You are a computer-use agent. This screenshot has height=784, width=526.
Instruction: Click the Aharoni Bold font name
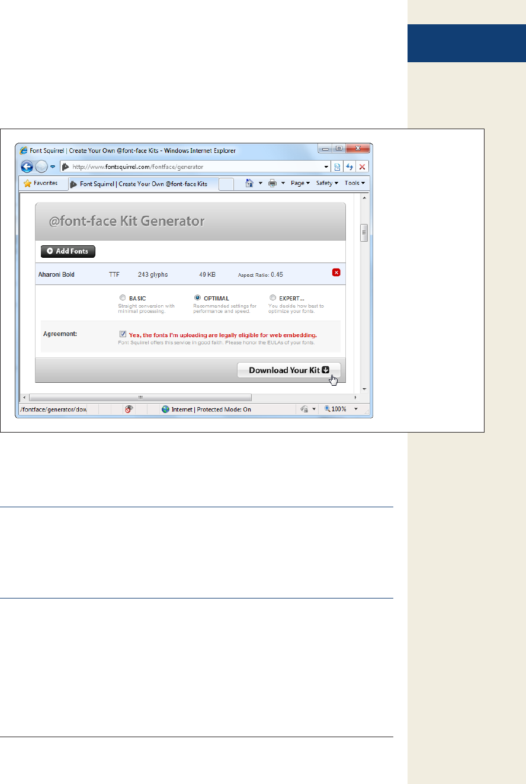pos(56,274)
